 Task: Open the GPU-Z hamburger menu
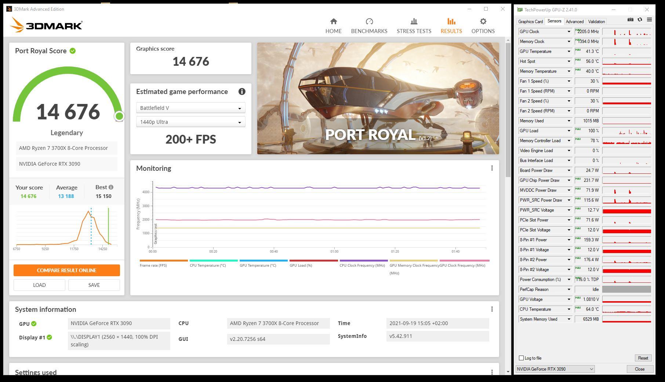point(649,20)
